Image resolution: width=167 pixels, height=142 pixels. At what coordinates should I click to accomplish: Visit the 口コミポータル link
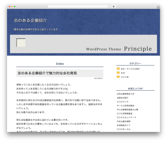point(124,129)
